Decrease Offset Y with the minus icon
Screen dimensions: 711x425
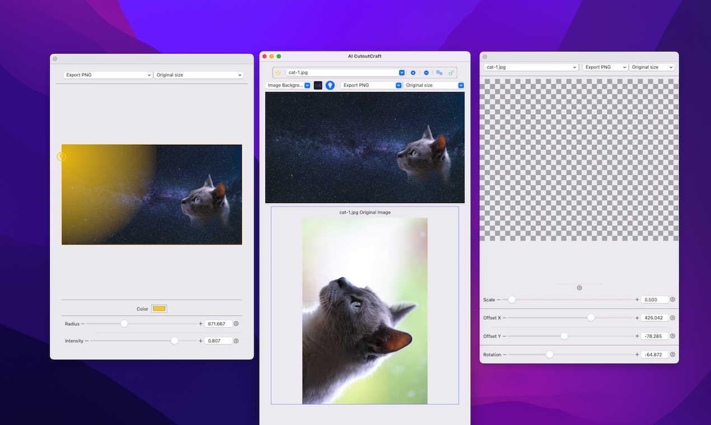click(x=504, y=336)
